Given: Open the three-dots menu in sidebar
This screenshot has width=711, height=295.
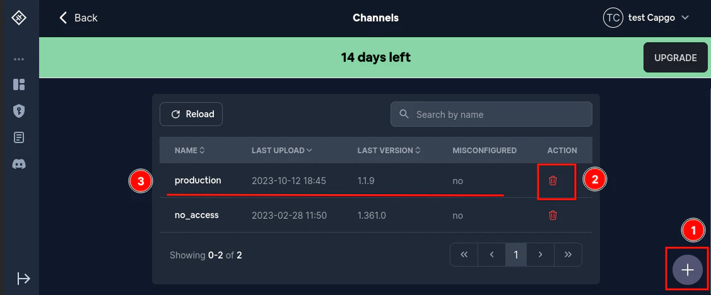Looking at the screenshot, I should coord(19,60).
